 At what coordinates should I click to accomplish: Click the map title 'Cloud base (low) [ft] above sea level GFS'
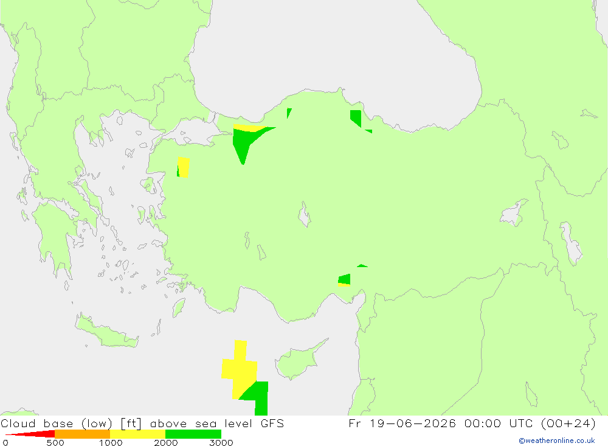142,423
